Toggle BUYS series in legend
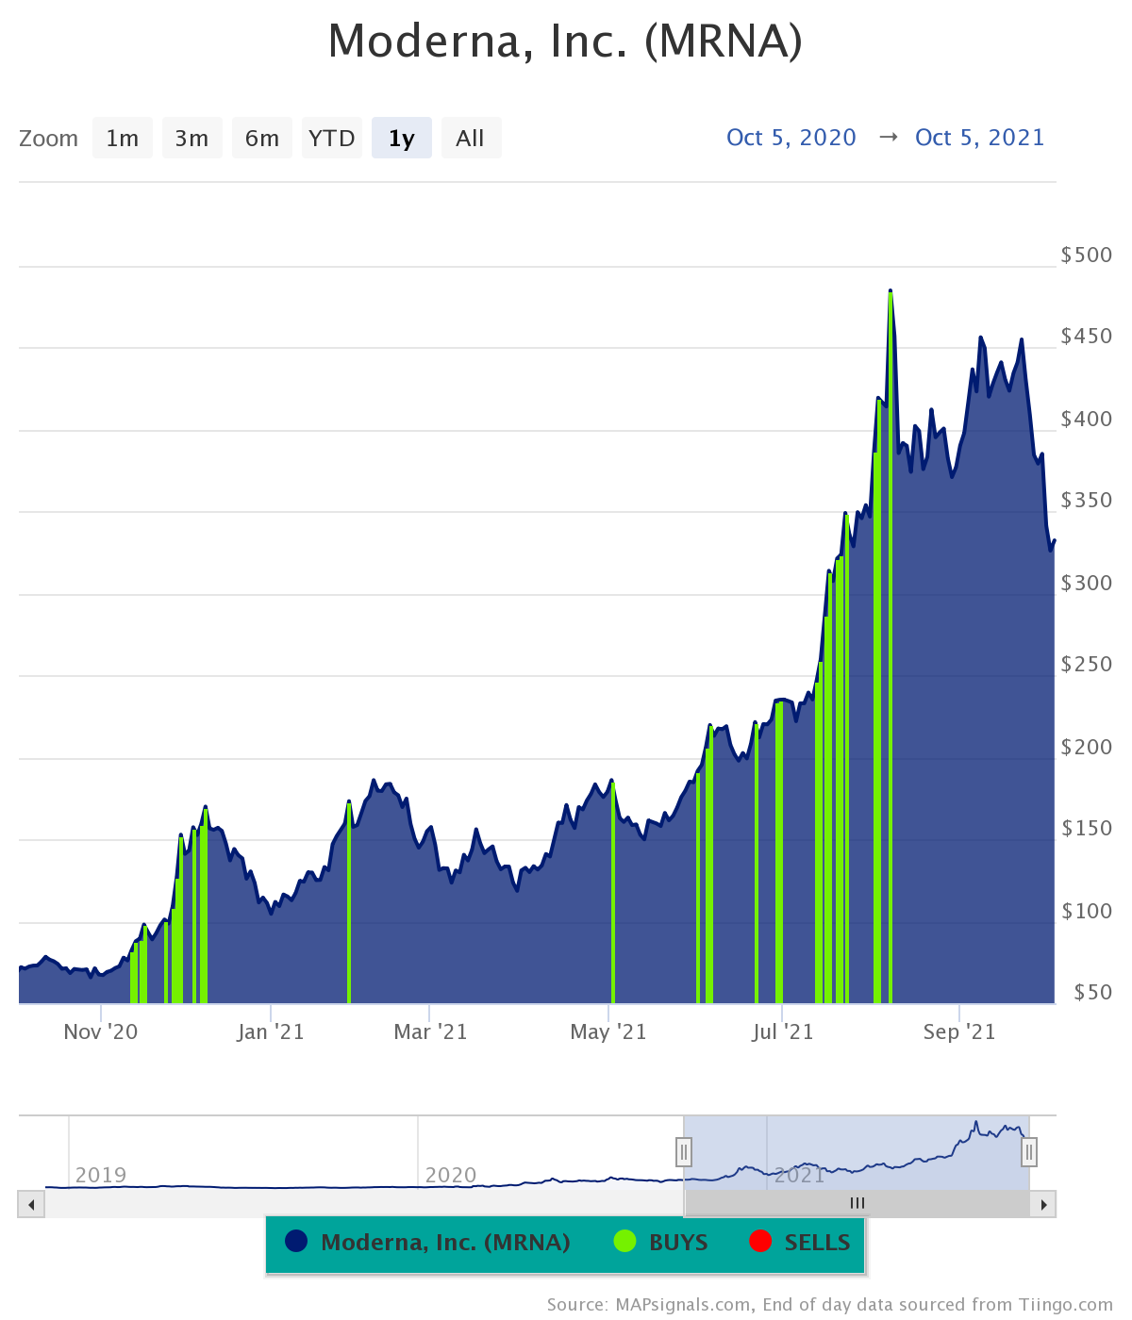Screen dimensions: 1132x1320 coord(660,1242)
